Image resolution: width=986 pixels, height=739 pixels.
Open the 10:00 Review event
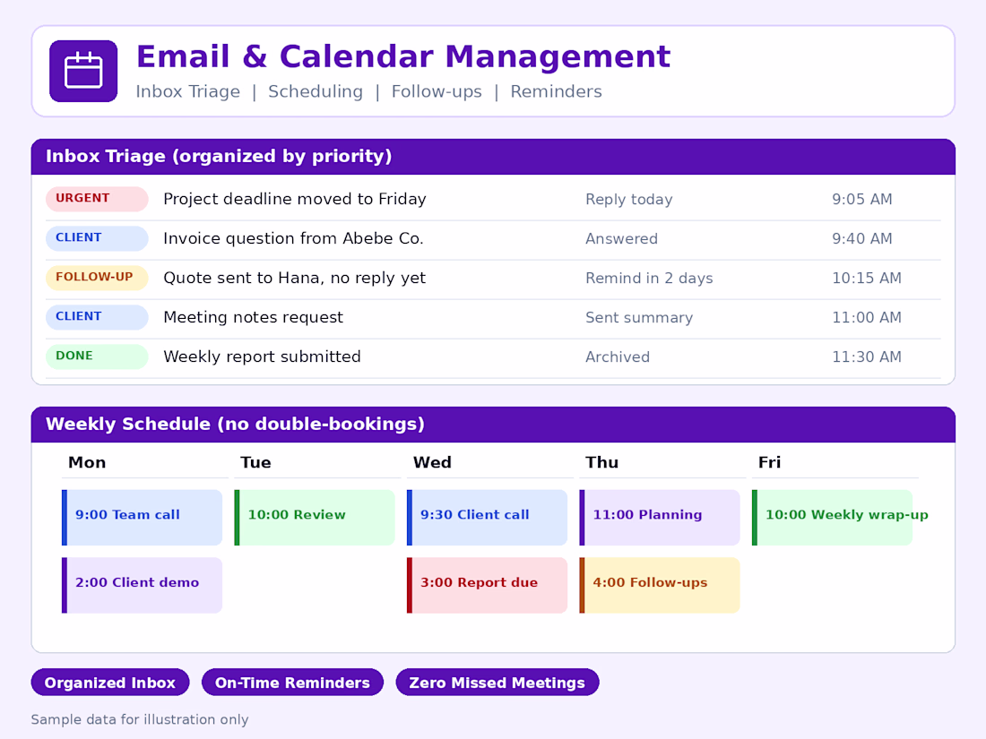pyautogui.click(x=315, y=518)
